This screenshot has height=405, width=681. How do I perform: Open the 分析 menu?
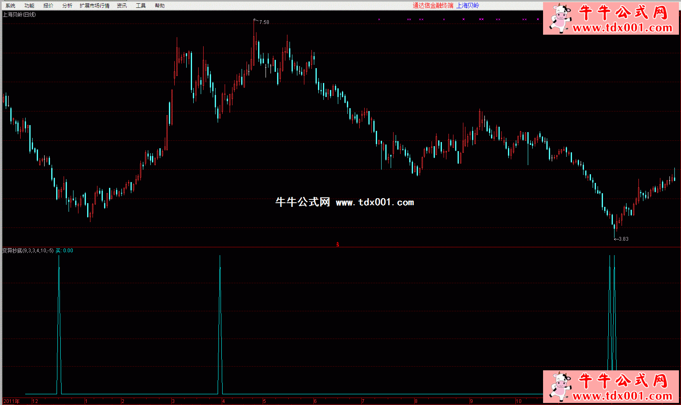(67, 5)
